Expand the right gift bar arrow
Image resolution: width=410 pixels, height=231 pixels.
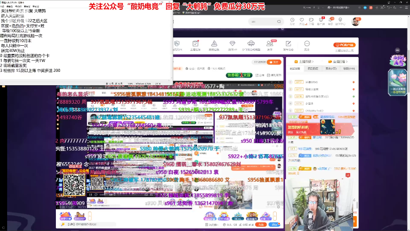pos(275,216)
